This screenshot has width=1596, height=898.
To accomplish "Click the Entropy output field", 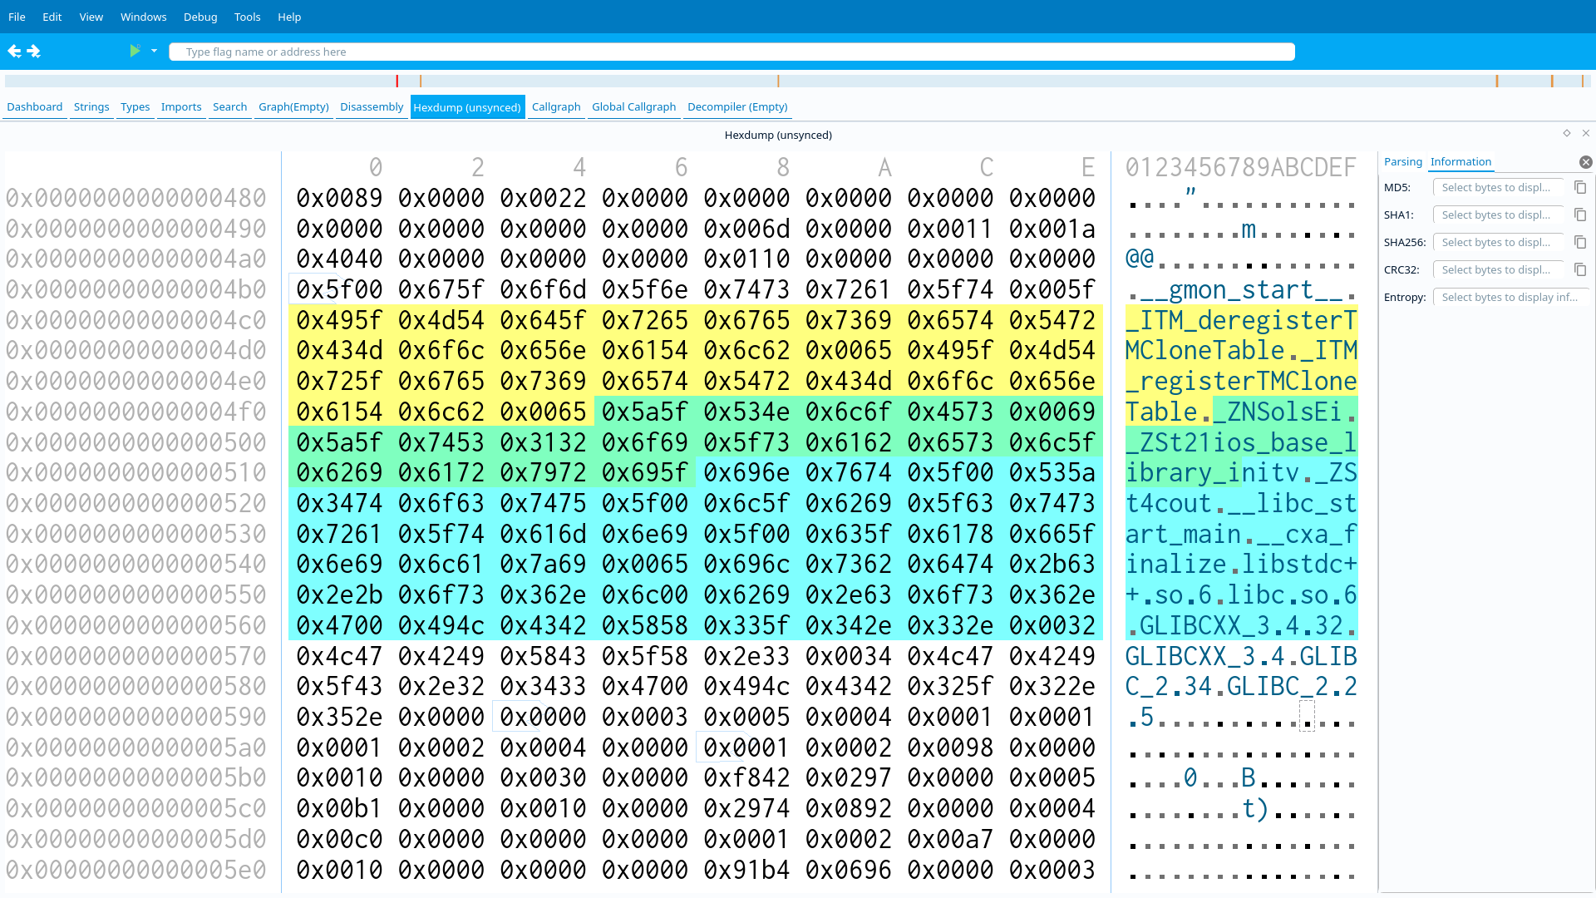I will coord(1509,298).
